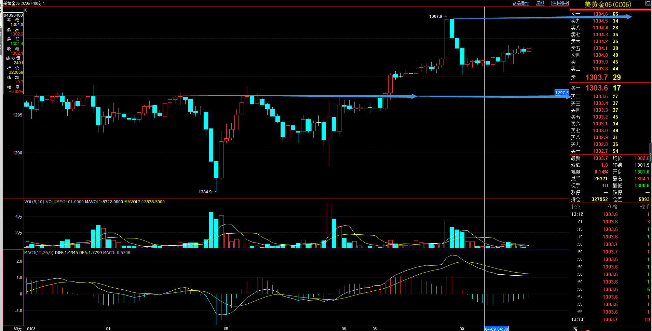Select the 笔 tab at panel bottom
The height and width of the screenshot is (331, 652).
[x=575, y=328]
